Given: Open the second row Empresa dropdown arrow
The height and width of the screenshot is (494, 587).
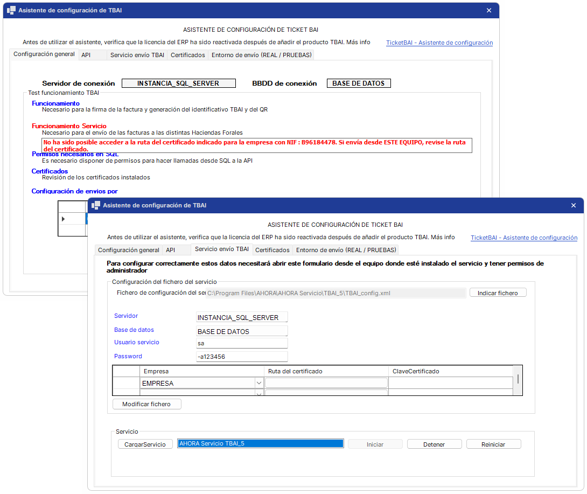Looking at the screenshot, I should (258, 393).
